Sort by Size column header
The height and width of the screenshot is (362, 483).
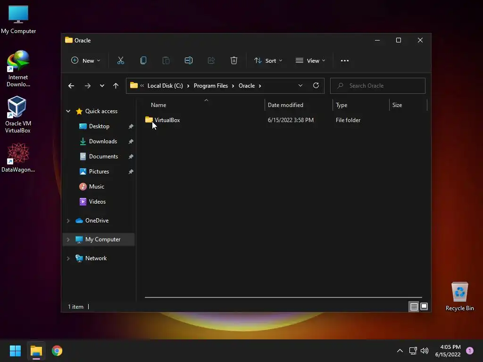tap(397, 105)
